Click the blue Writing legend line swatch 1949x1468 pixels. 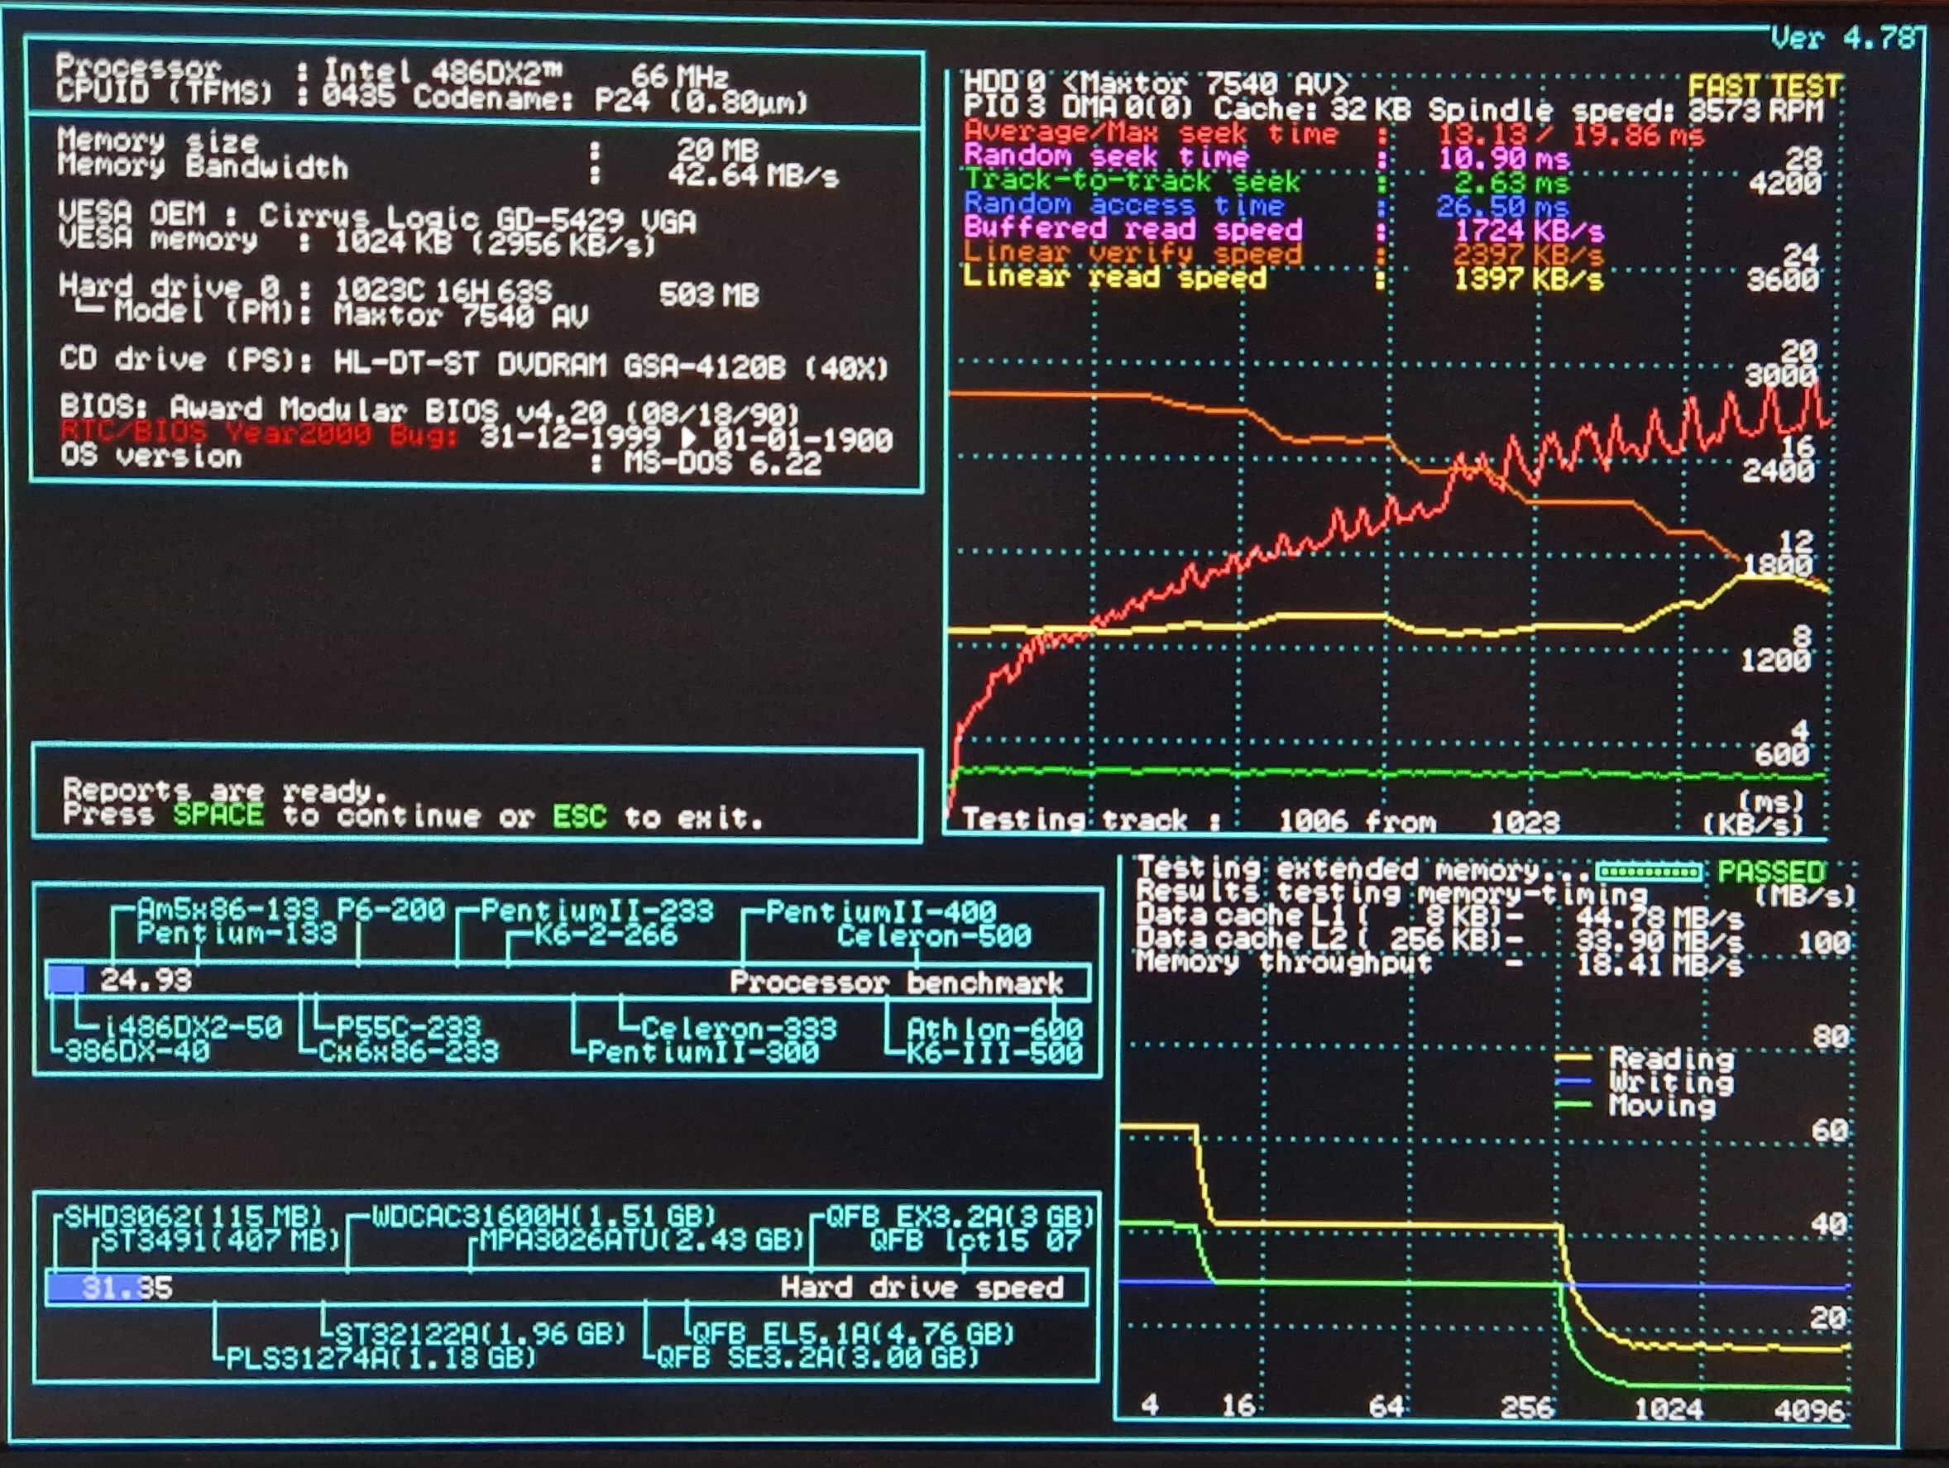pyautogui.click(x=1573, y=1082)
